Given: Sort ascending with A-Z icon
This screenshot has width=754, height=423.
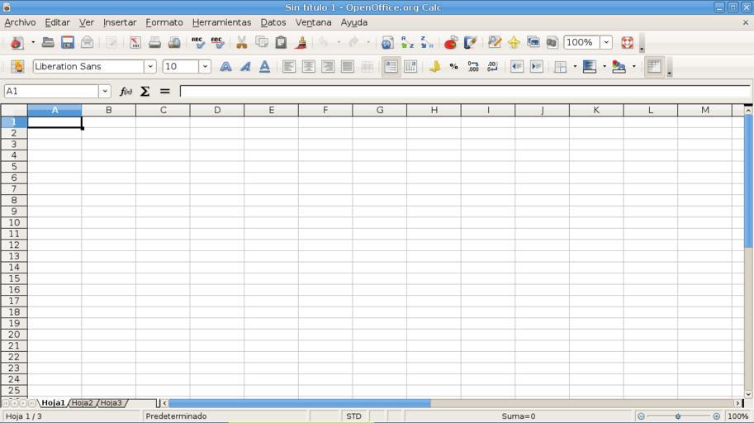Looking at the screenshot, I should tap(407, 42).
